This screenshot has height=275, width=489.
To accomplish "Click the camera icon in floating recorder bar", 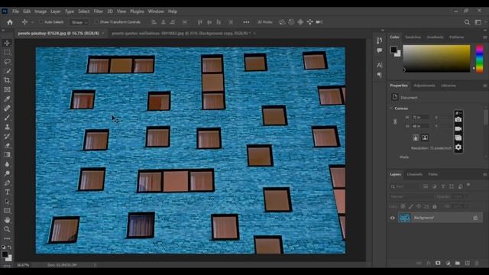I will click(x=458, y=119).
